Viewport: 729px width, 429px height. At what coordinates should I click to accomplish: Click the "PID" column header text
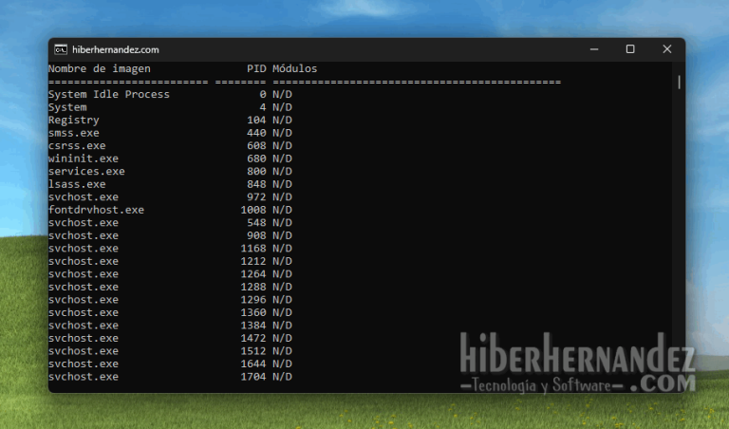point(256,69)
